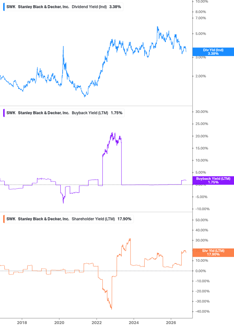Click the 2018 label on the time axis

pyautogui.click(x=22, y=322)
